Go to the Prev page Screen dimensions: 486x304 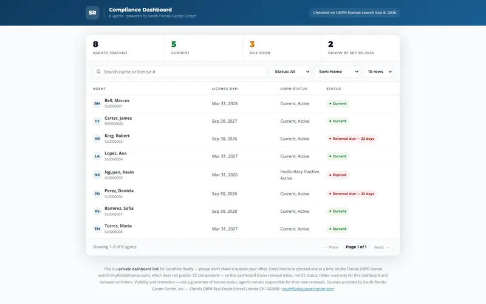330,247
